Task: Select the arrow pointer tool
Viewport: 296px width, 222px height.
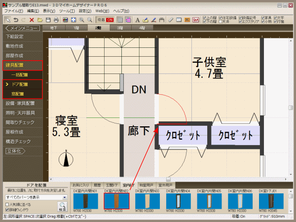Action: point(7,20)
